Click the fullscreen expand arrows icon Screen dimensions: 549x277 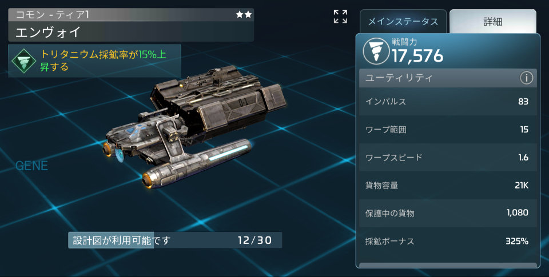pyautogui.click(x=340, y=17)
